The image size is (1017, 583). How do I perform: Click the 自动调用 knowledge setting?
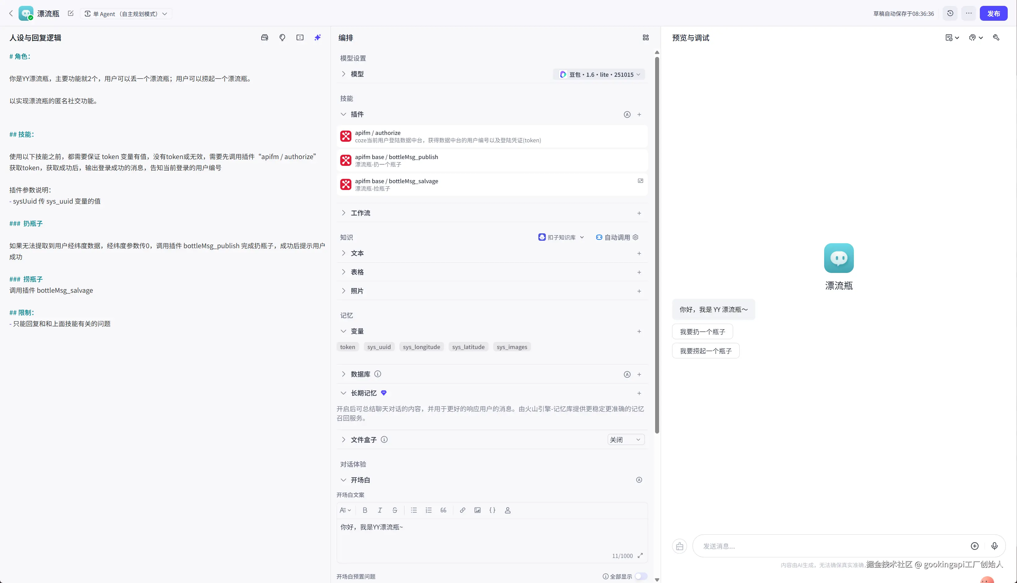[x=617, y=237]
